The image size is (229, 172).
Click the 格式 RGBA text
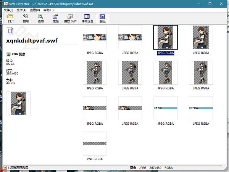coord(10,62)
